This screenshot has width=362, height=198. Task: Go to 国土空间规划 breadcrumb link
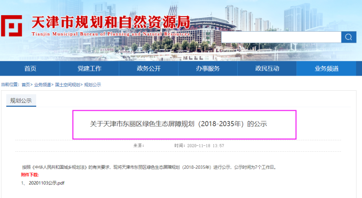(67, 85)
